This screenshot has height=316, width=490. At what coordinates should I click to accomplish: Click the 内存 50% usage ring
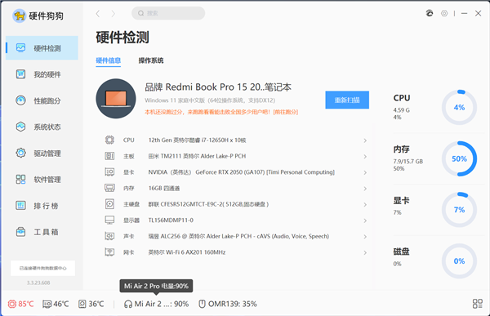point(459,158)
